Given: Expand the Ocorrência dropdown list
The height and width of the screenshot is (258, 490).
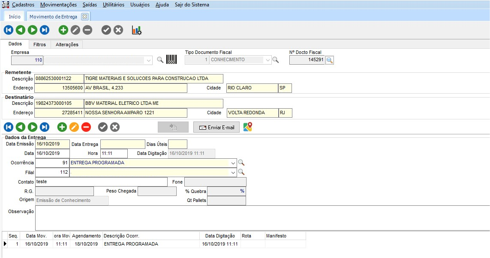Looking at the screenshot, I should [x=233, y=163].
